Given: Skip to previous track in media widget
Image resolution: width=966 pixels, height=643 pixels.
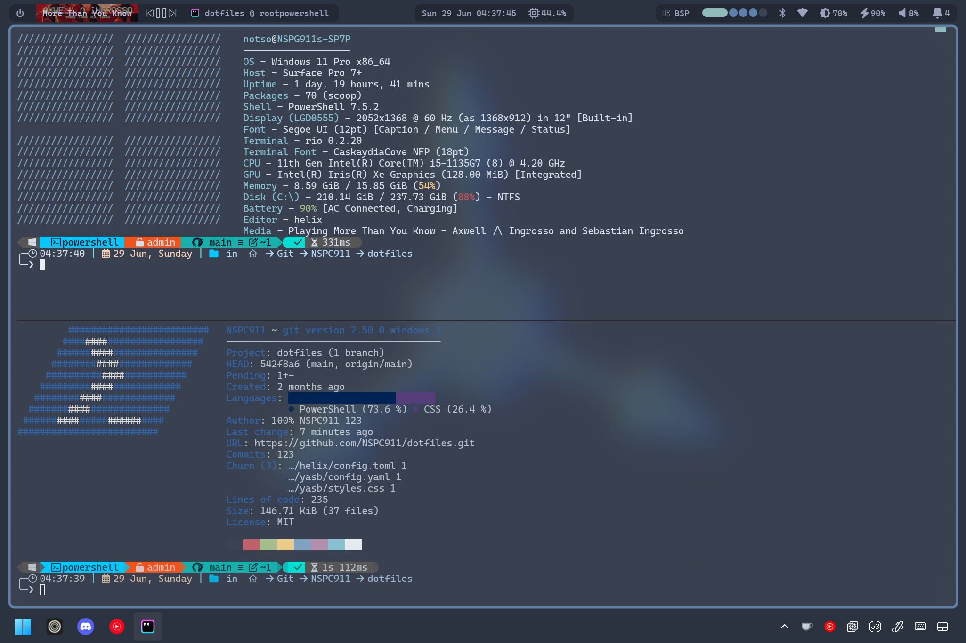Looking at the screenshot, I should [149, 13].
